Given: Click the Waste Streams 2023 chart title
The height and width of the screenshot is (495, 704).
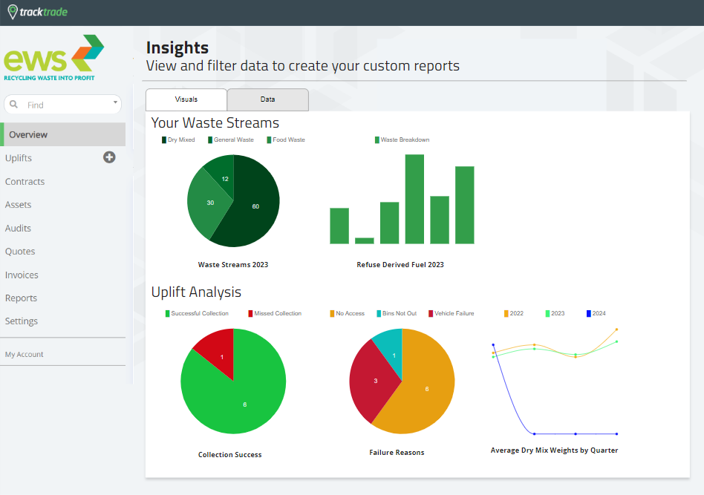Looking at the screenshot, I should (233, 265).
